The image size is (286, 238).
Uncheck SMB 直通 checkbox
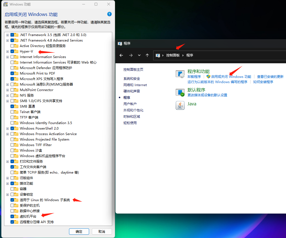[12, 106]
